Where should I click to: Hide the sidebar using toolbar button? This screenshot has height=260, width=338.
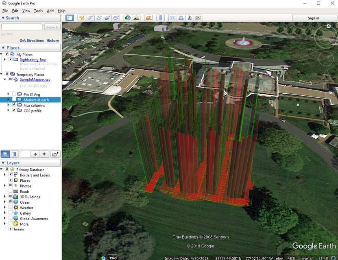pos(70,18)
